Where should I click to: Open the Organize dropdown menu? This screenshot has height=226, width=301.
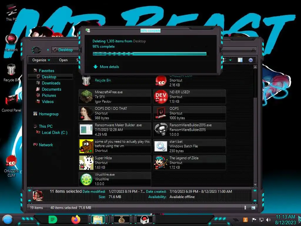pyautogui.click(x=41, y=60)
